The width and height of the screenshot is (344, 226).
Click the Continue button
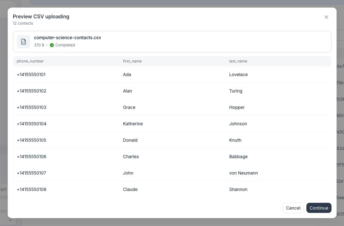(319, 208)
